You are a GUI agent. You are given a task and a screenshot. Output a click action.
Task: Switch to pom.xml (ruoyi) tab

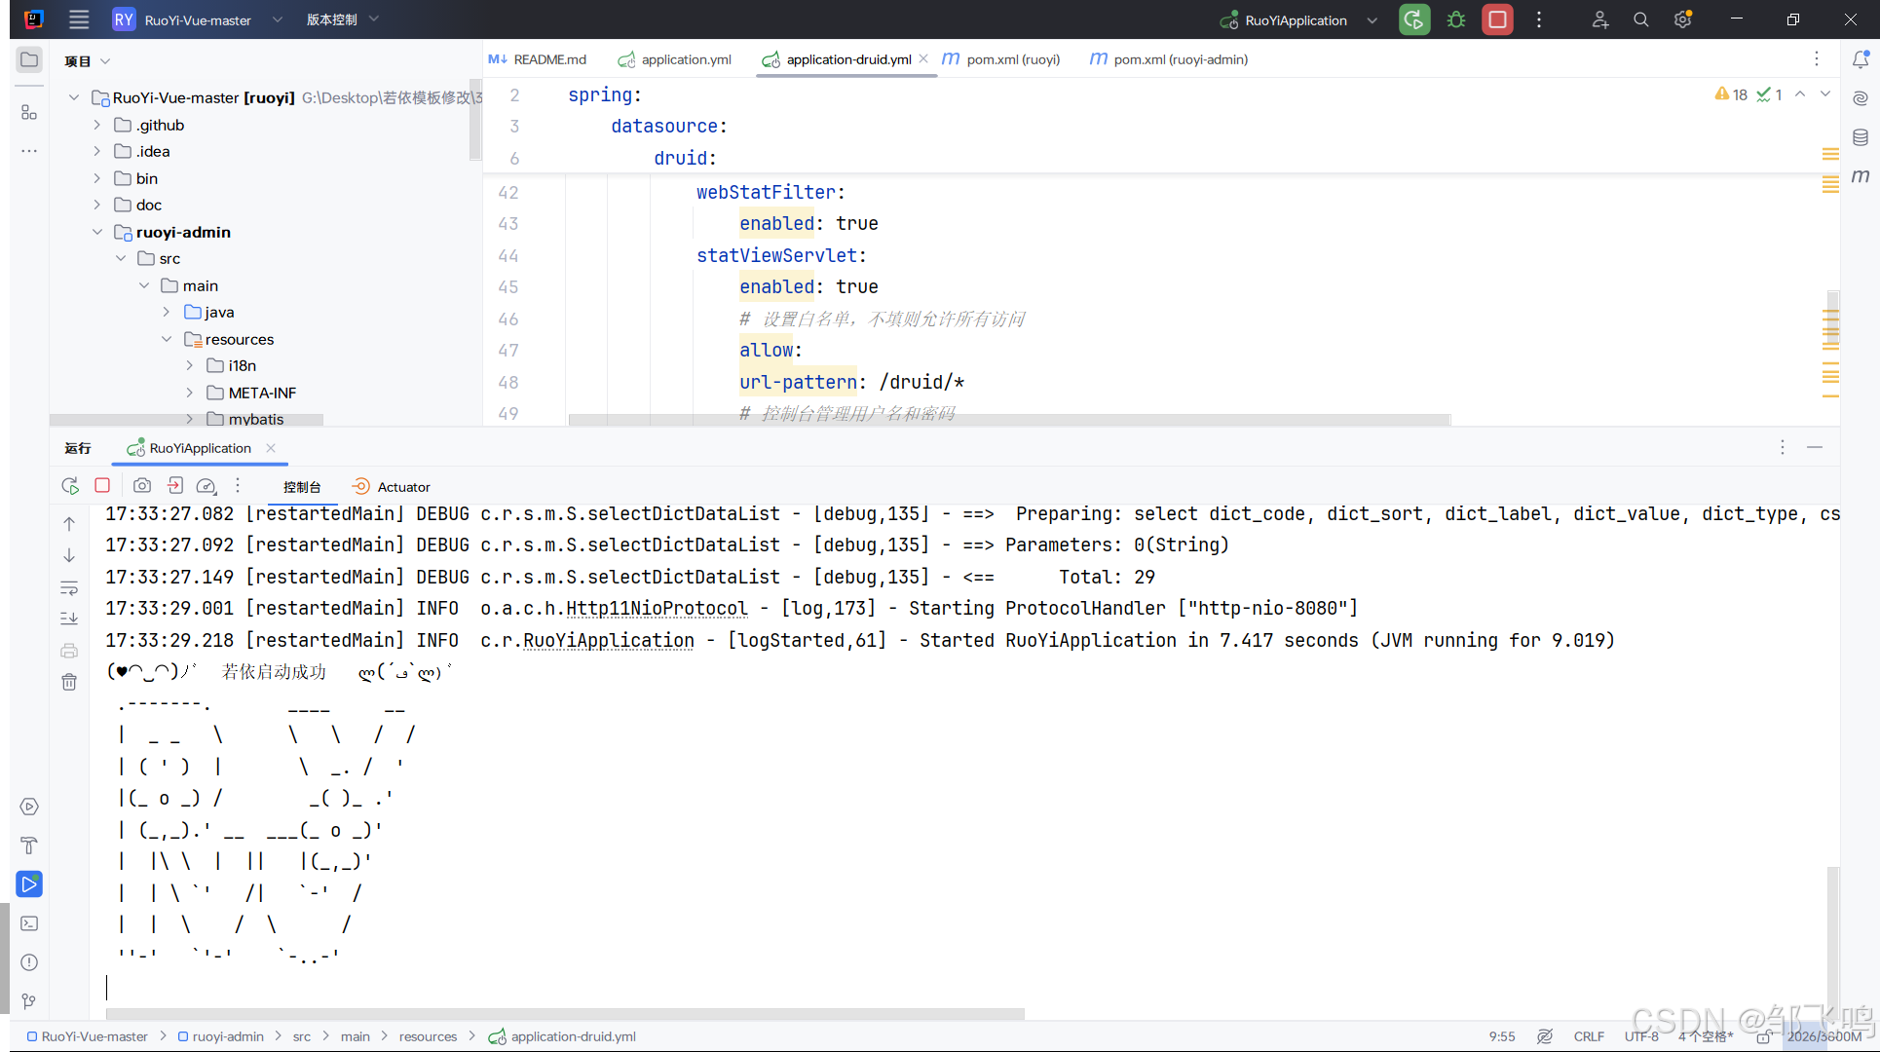(x=1001, y=59)
